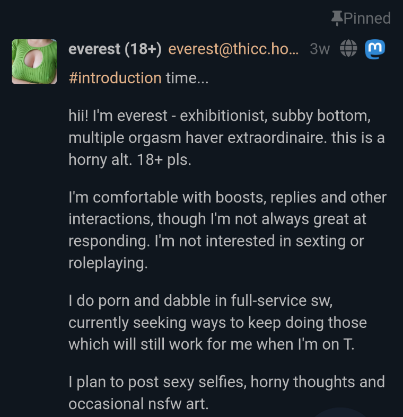Open the #introduction hashtag
The width and height of the screenshot is (403, 417).
point(115,78)
